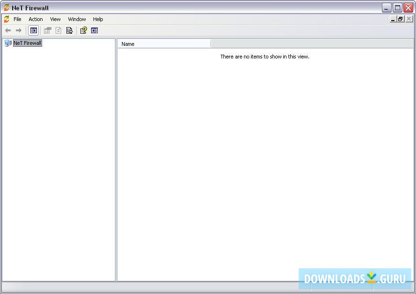Click the Properties toolbar icon
The image size is (416, 294).
[48, 30]
